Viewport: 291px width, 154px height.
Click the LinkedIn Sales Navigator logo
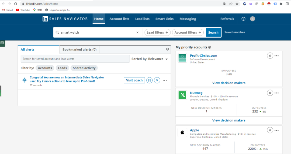[x=65, y=19]
